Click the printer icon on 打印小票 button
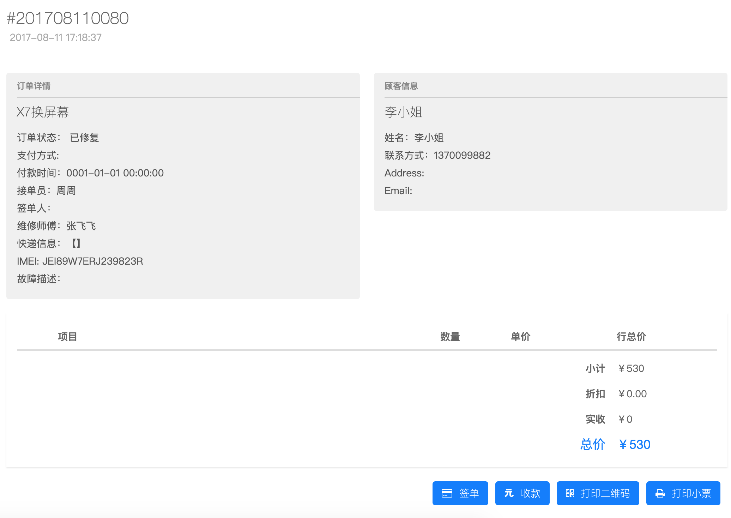 [x=661, y=493]
